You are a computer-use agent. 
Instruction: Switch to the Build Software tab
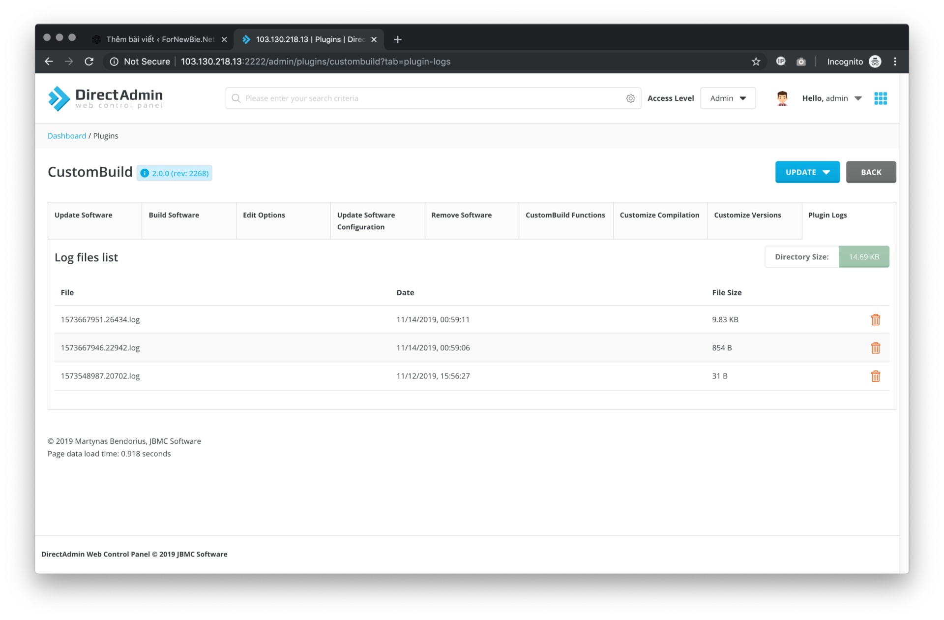[x=189, y=220]
